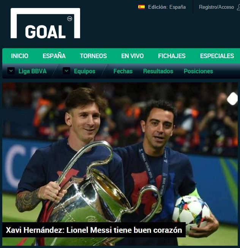Open the Edición: España selector
Viewport: 240px width, 248px height.
click(x=167, y=7)
